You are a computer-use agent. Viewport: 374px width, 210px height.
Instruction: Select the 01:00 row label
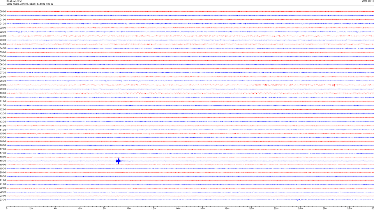3,20
